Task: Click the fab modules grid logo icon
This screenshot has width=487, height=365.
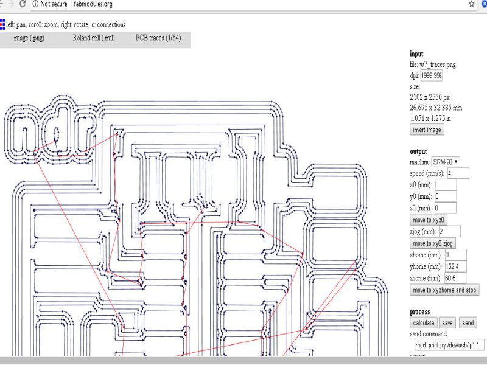Action: pyautogui.click(x=2, y=24)
